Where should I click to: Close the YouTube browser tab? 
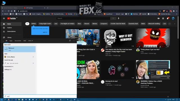tap(45, 8)
